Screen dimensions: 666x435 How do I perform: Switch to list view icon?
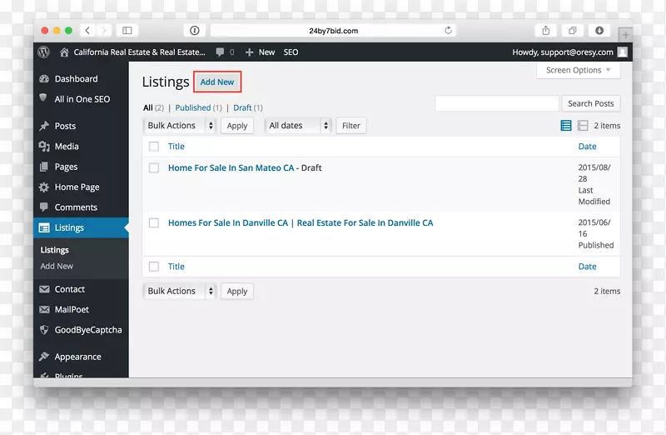pos(566,126)
